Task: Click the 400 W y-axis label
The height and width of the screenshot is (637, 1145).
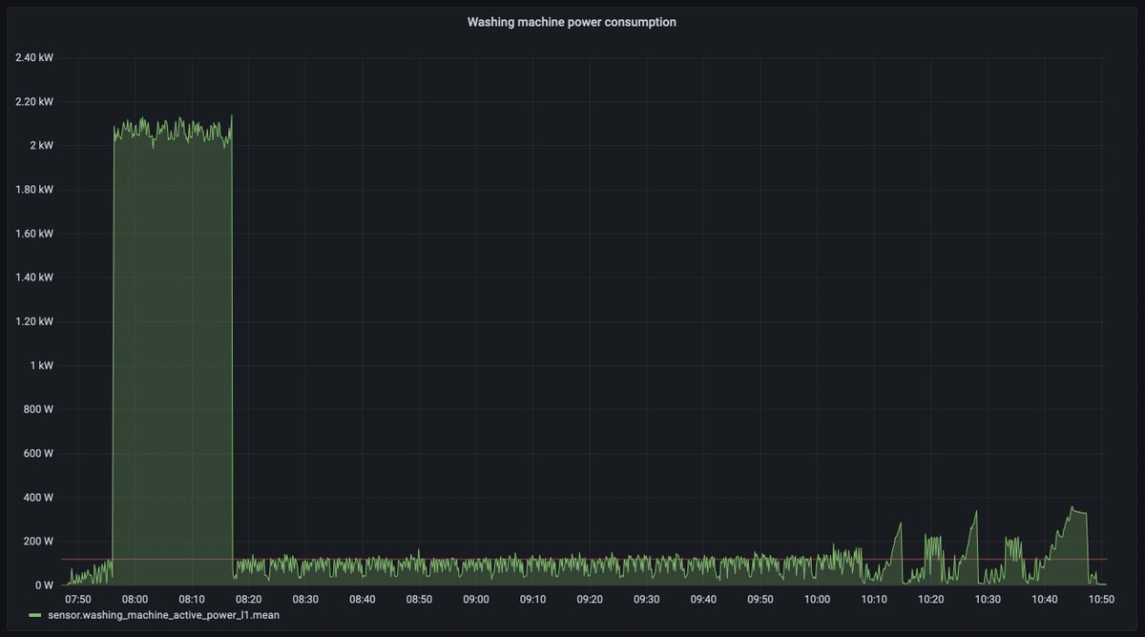Action: click(38, 497)
